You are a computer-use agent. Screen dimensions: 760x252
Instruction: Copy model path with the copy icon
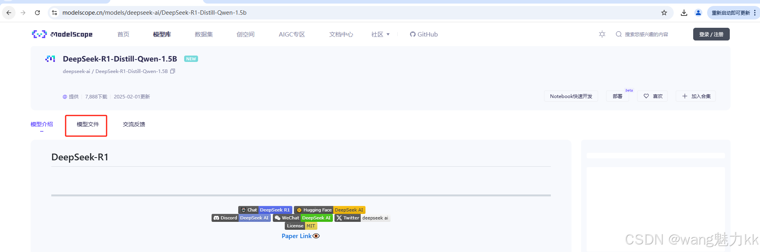click(173, 71)
